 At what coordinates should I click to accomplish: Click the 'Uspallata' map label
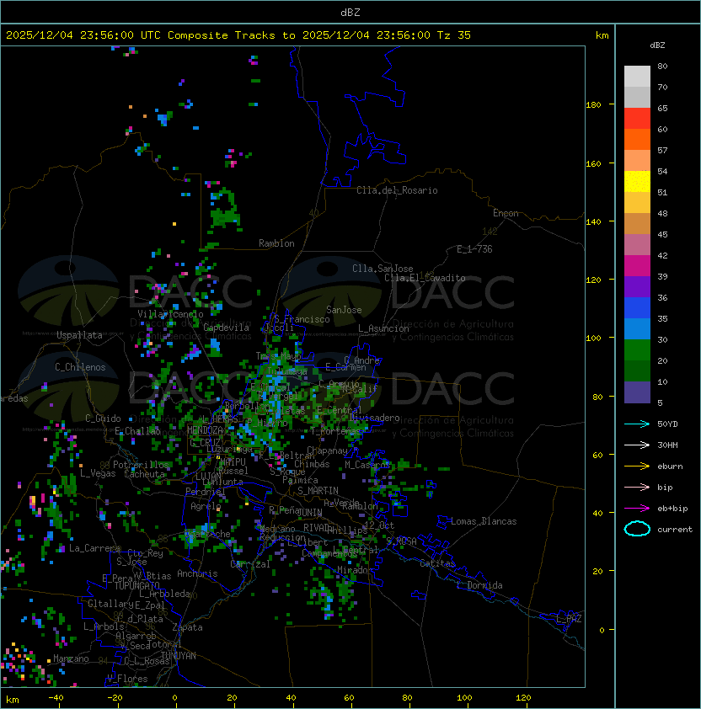tap(79, 335)
